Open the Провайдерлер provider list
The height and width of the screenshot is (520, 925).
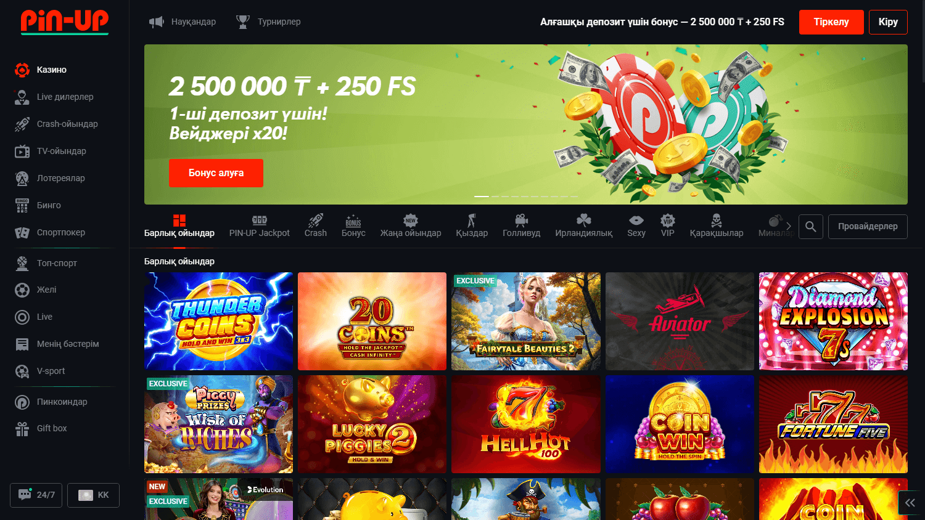tap(868, 227)
